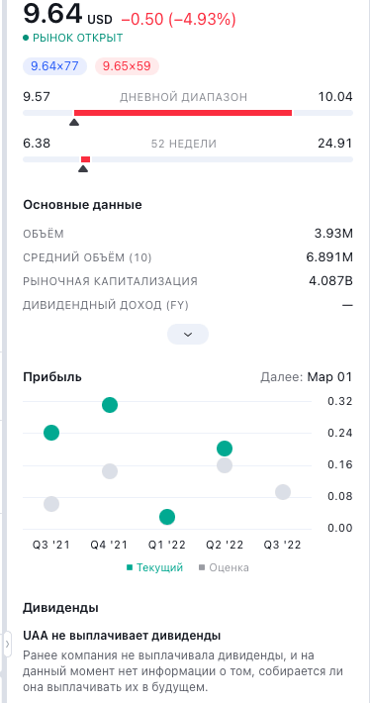Select the Q3 '21 actual earnings dot

click(x=51, y=433)
